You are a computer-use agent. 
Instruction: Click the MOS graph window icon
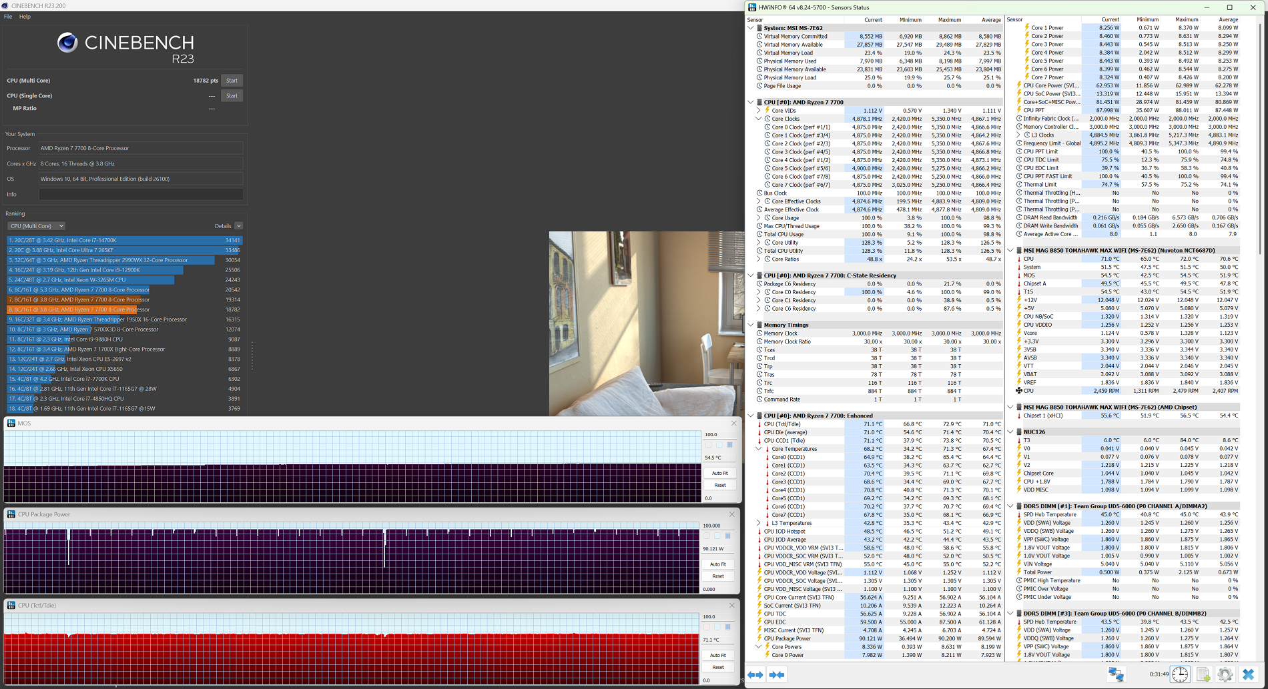coord(11,423)
